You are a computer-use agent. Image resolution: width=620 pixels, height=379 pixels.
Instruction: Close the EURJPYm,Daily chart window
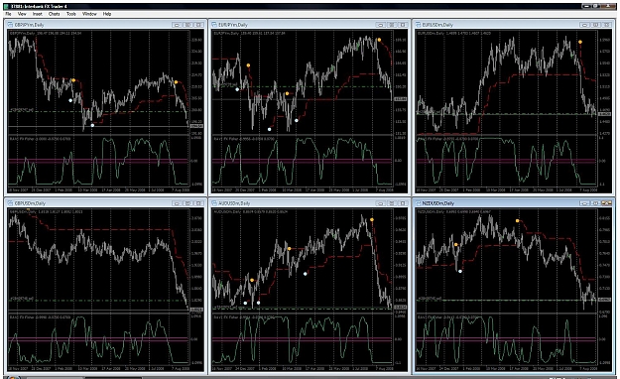click(403, 25)
